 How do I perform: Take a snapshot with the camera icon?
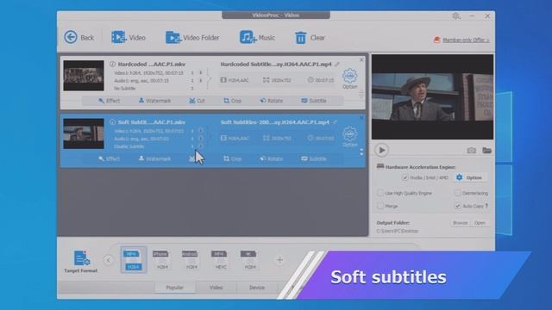[472, 151]
